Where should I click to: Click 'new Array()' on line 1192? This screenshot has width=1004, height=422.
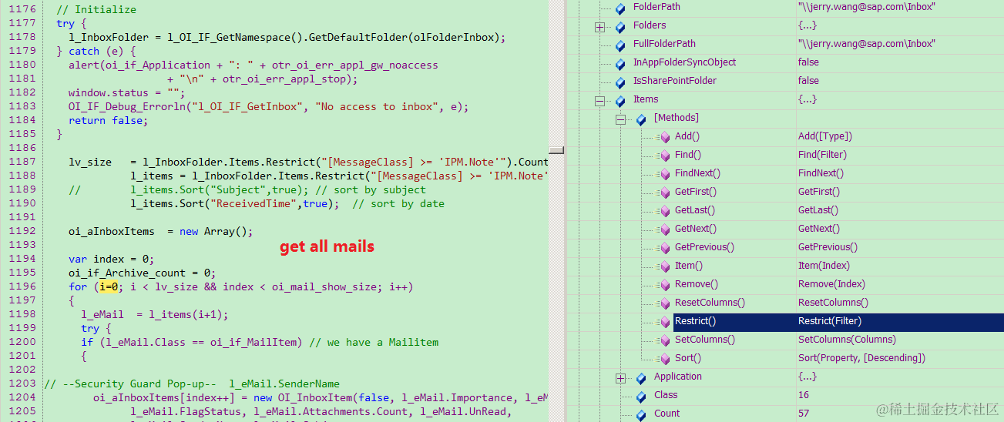[216, 231]
